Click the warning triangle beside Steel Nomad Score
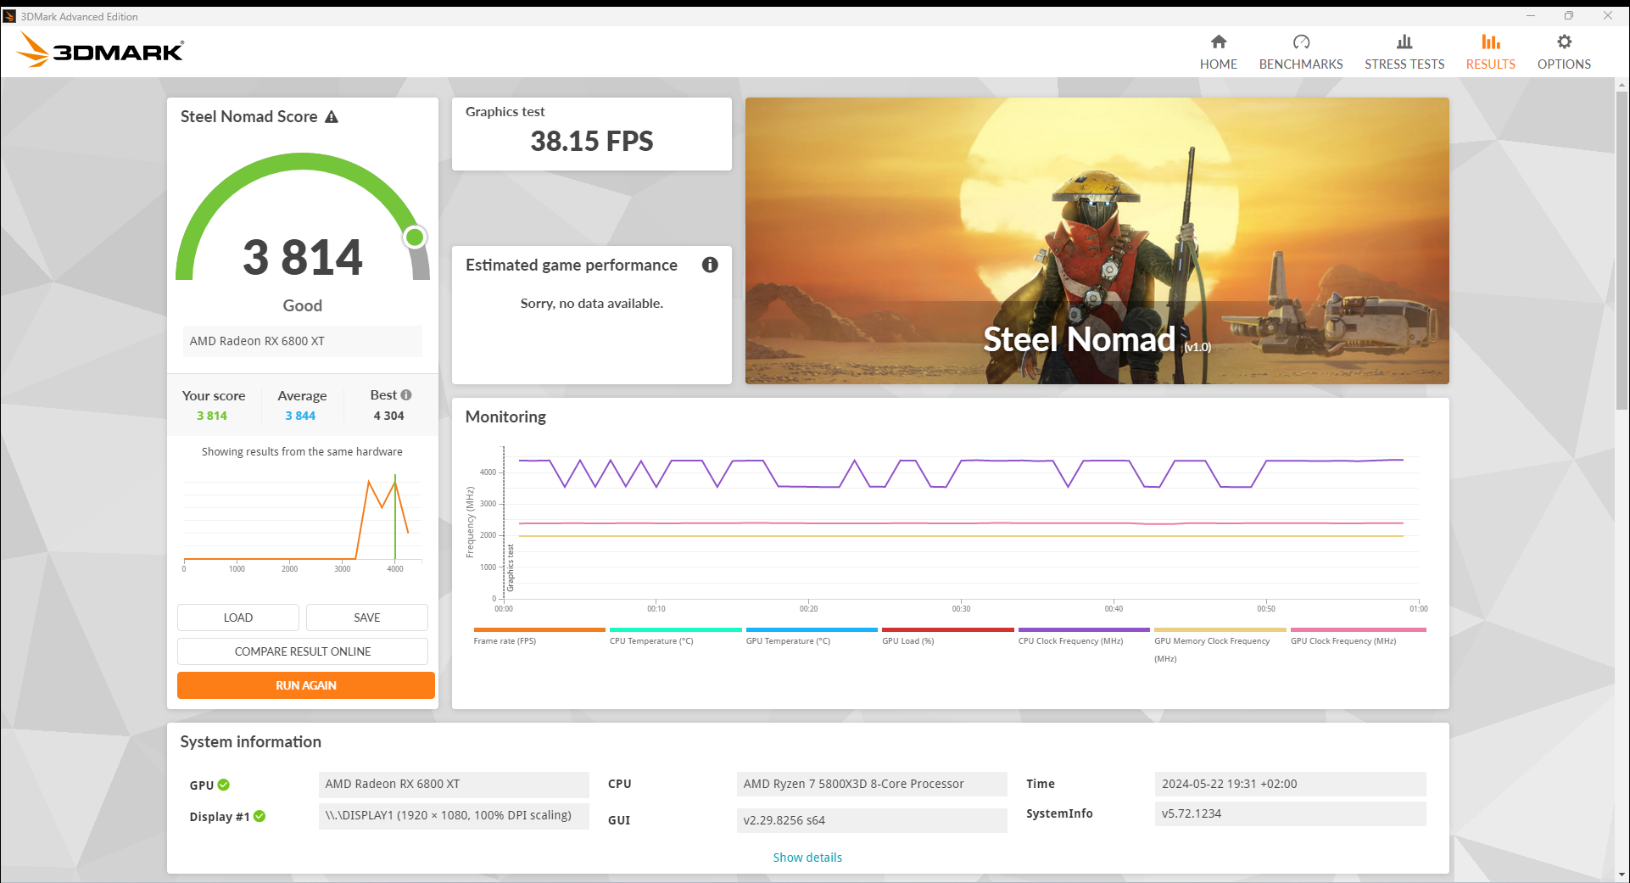Viewport: 1630px width, 883px height. pyautogui.click(x=332, y=117)
